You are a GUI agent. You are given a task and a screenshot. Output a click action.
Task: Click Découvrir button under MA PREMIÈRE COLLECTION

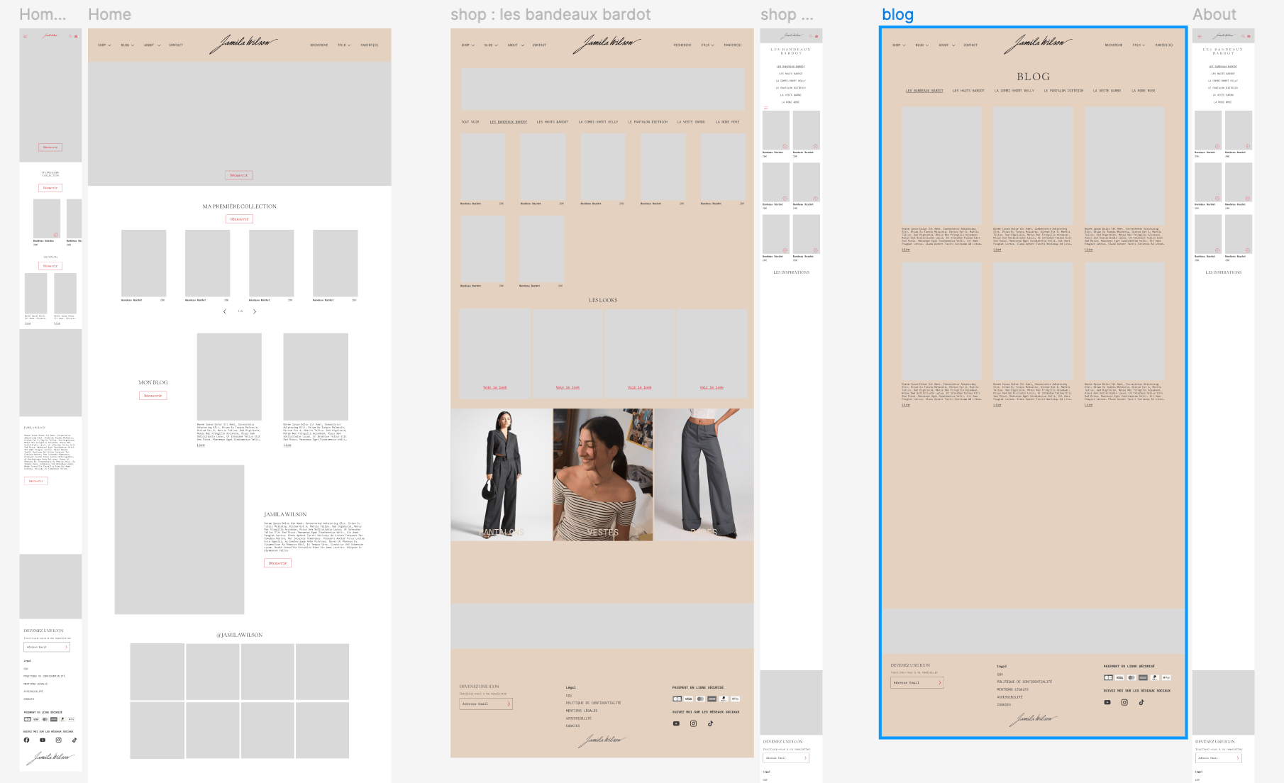pos(240,219)
